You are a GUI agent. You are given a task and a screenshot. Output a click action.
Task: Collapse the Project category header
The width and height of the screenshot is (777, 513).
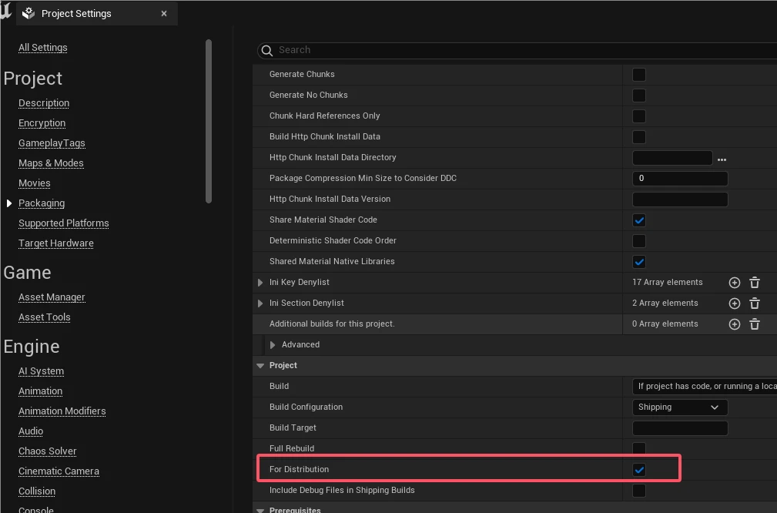260,366
